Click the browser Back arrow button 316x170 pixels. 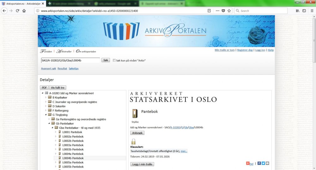(4, 11)
